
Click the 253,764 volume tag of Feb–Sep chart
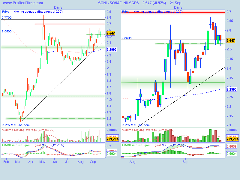(112, 139)
